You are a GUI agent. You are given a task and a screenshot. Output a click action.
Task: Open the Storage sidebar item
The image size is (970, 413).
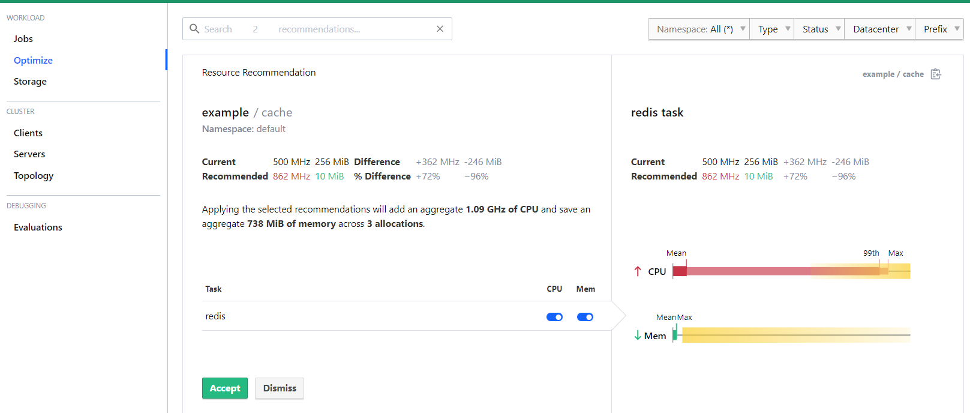30,82
